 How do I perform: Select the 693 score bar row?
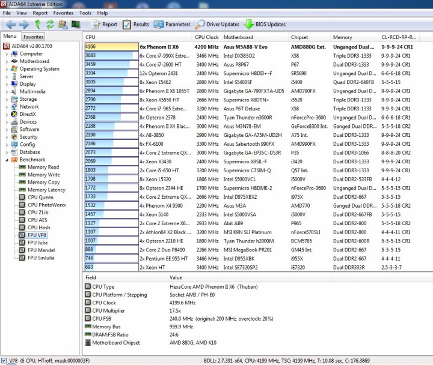112,267
